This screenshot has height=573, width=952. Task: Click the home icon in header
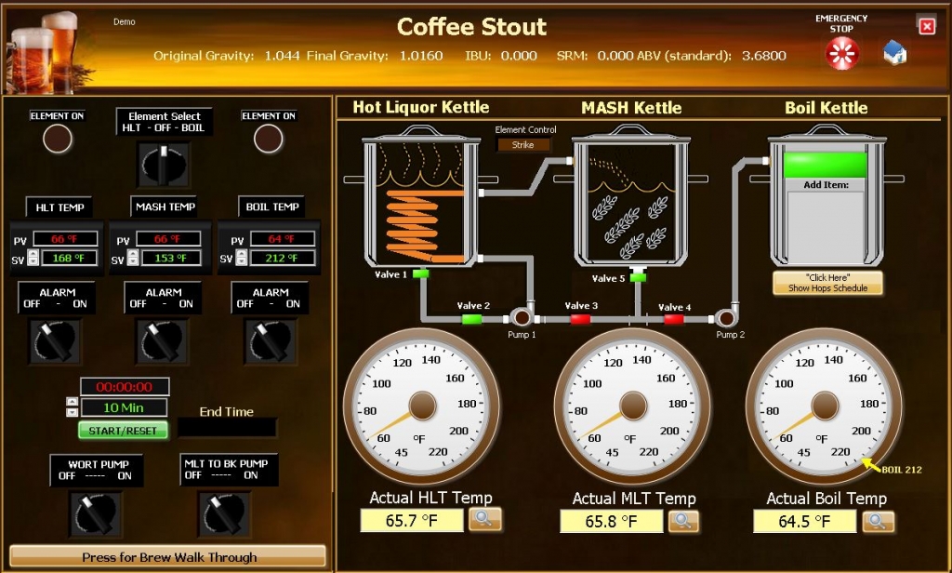894,52
